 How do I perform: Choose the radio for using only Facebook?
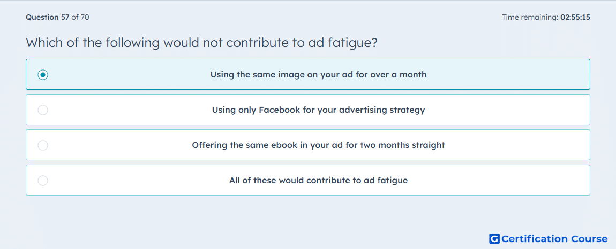[43, 110]
